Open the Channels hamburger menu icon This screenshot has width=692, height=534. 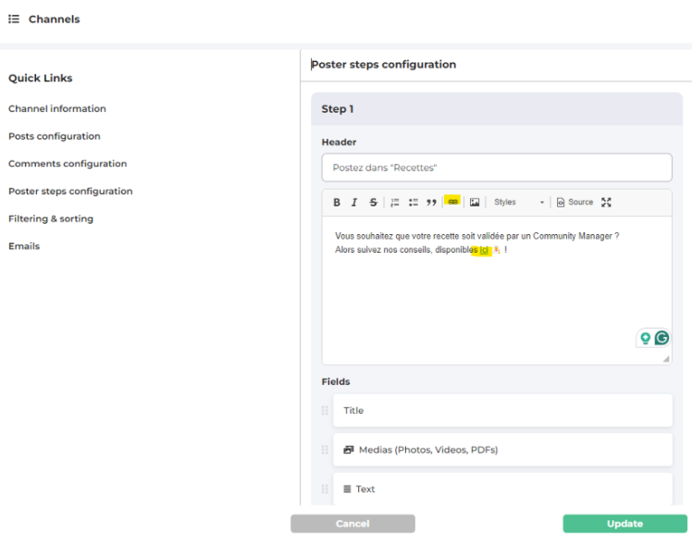[14, 19]
